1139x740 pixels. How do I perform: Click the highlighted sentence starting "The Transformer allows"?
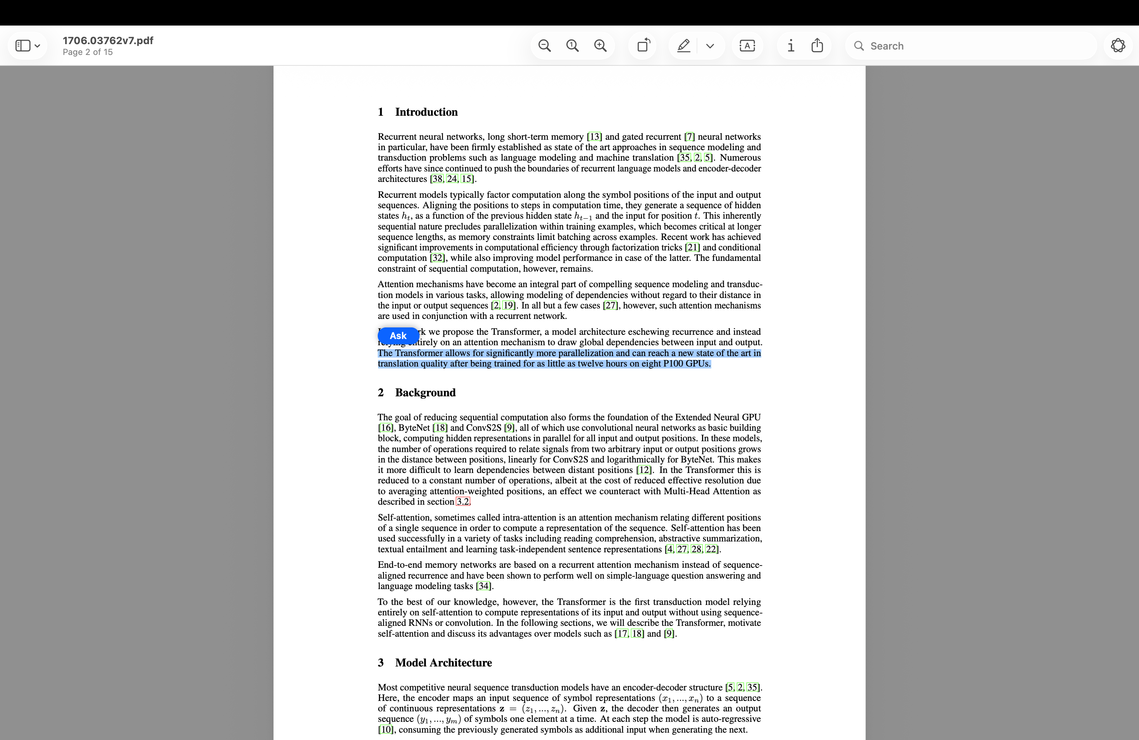[x=569, y=358]
